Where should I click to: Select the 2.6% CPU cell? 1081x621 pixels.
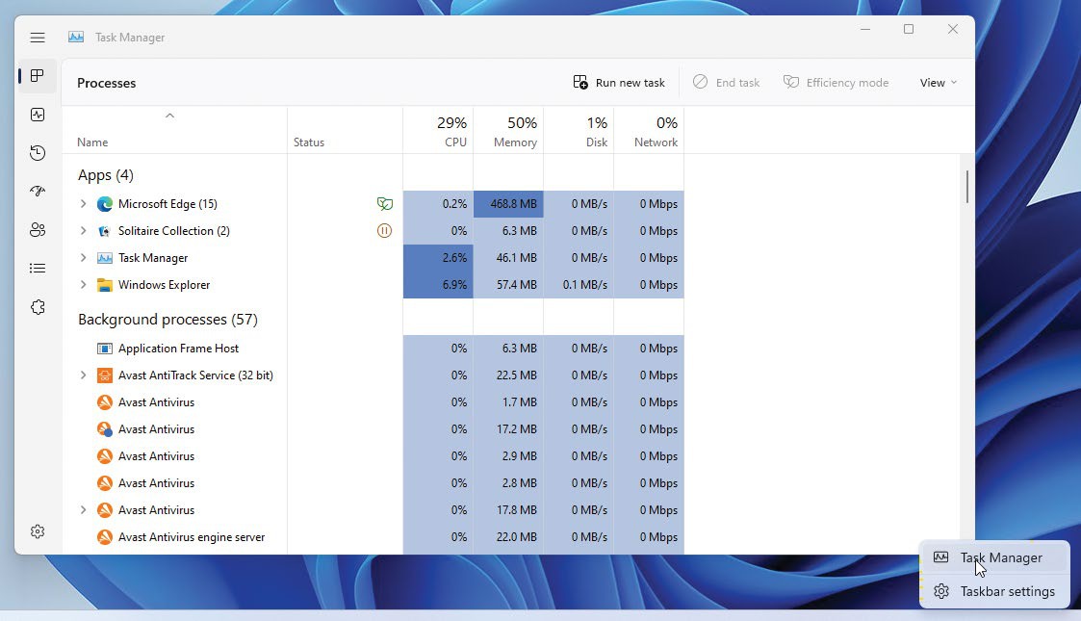point(439,258)
